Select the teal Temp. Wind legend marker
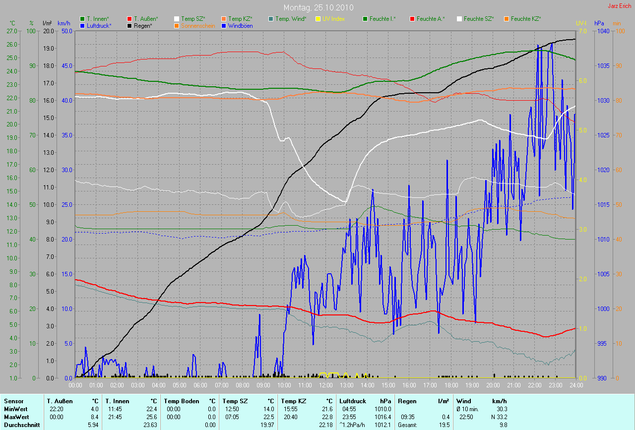Viewport: 635px width, 430px height. click(270, 19)
